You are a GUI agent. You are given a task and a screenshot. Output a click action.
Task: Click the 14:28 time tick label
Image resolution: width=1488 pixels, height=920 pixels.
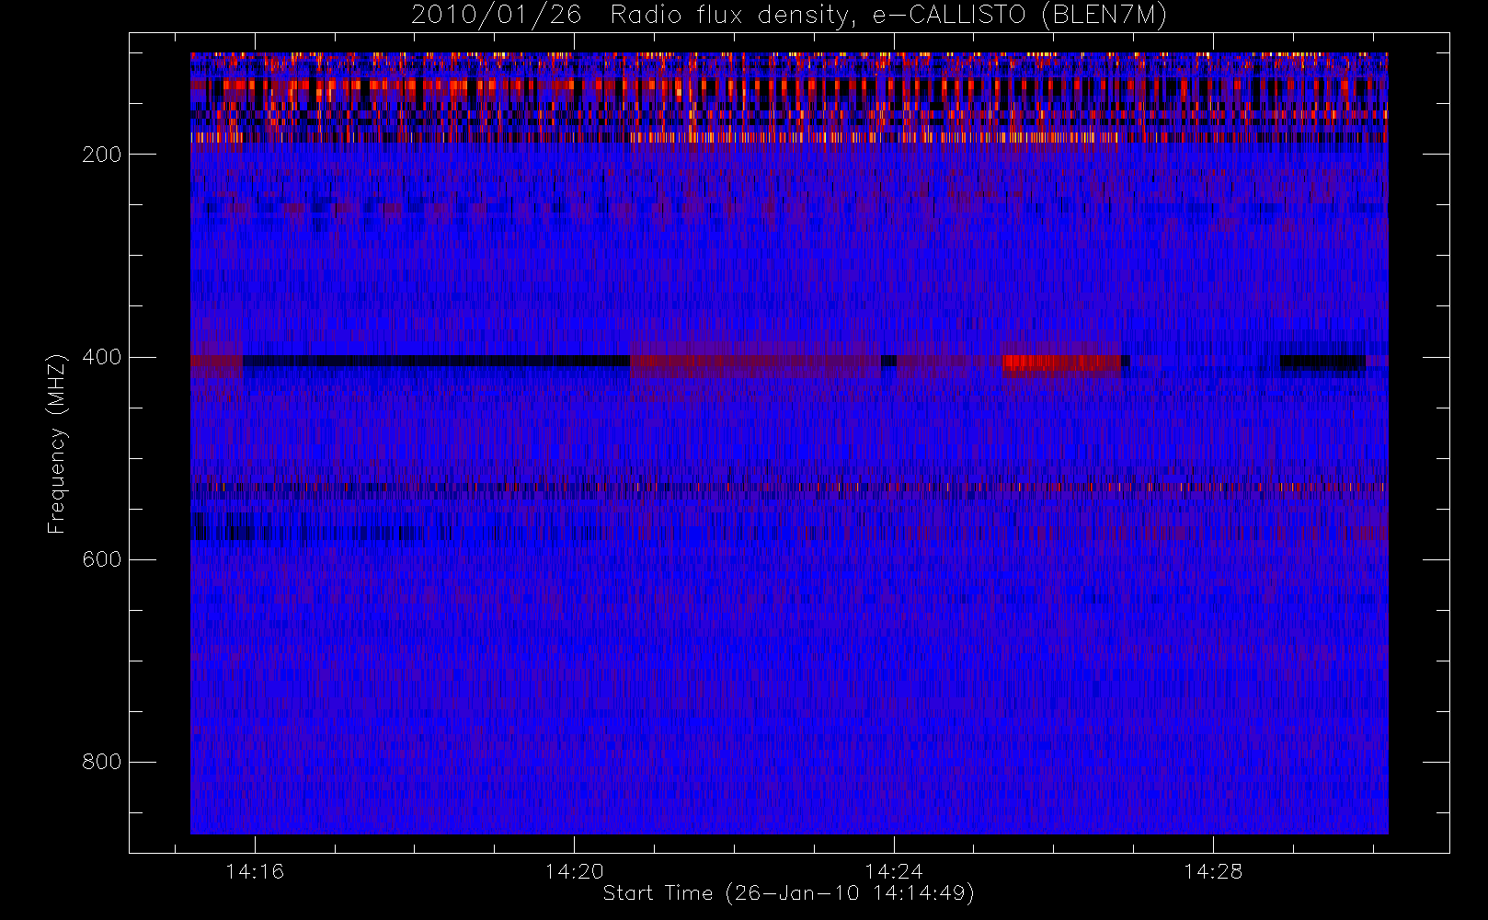pyautogui.click(x=1212, y=871)
